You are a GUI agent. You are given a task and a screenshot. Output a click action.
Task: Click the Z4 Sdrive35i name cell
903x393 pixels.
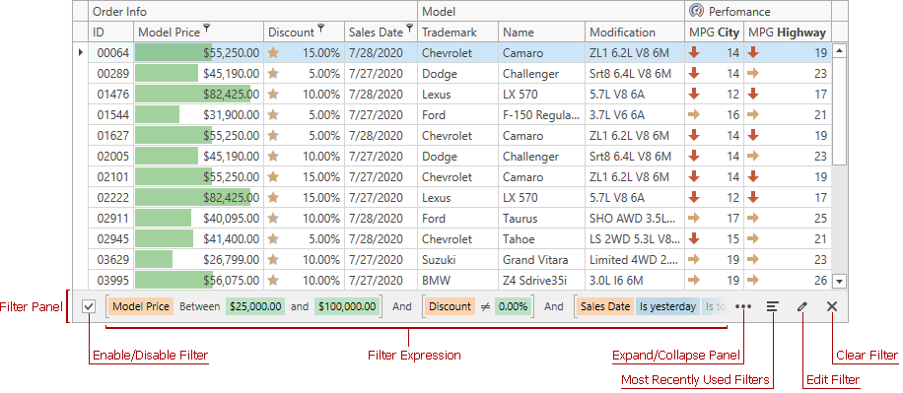541,281
